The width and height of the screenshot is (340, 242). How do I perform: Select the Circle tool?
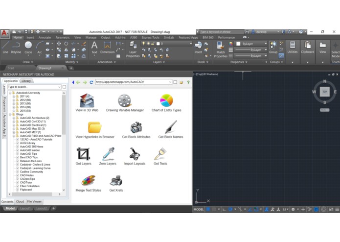point(28,48)
